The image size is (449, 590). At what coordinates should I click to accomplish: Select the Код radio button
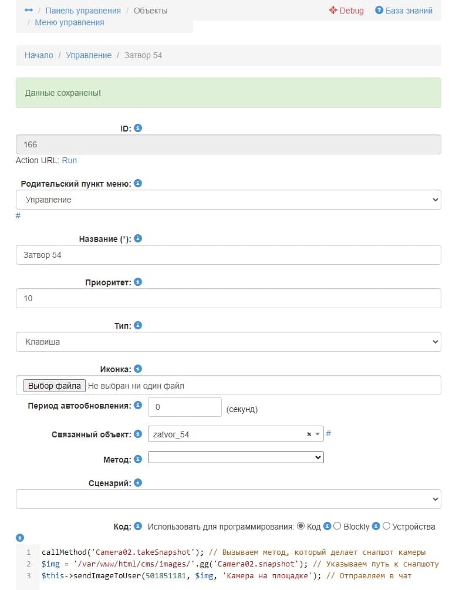point(301,526)
